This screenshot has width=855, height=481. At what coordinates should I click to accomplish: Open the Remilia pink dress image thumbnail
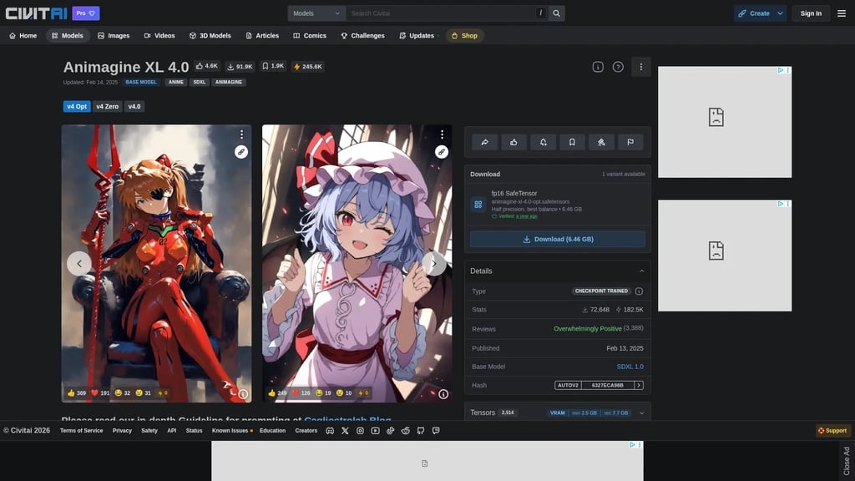(x=357, y=263)
